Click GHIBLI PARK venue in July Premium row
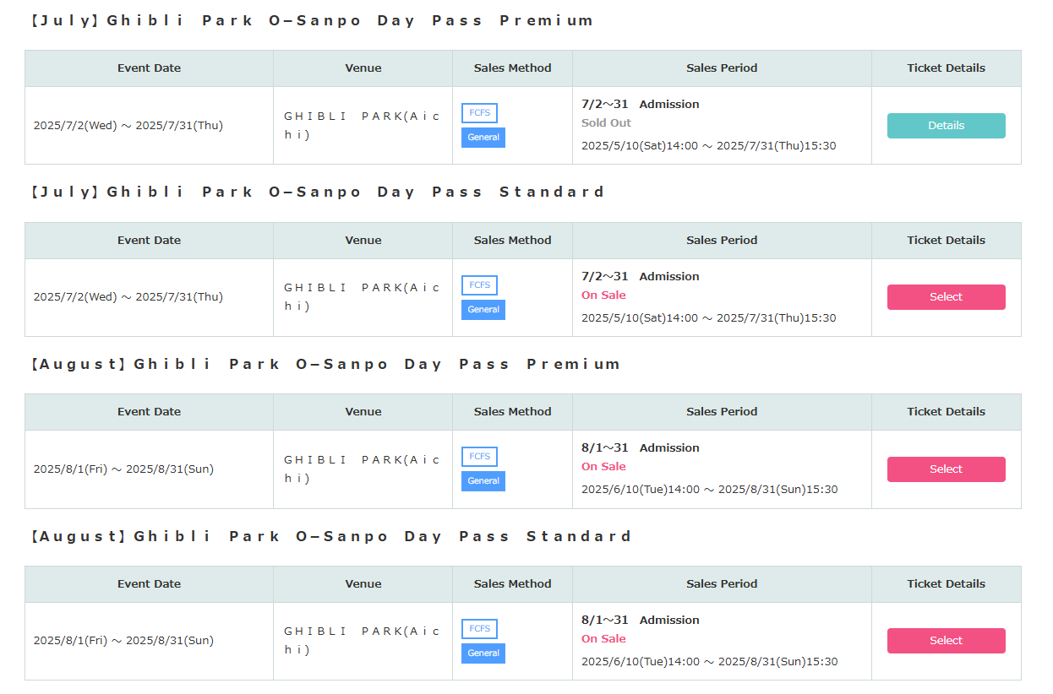 tap(363, 126)
